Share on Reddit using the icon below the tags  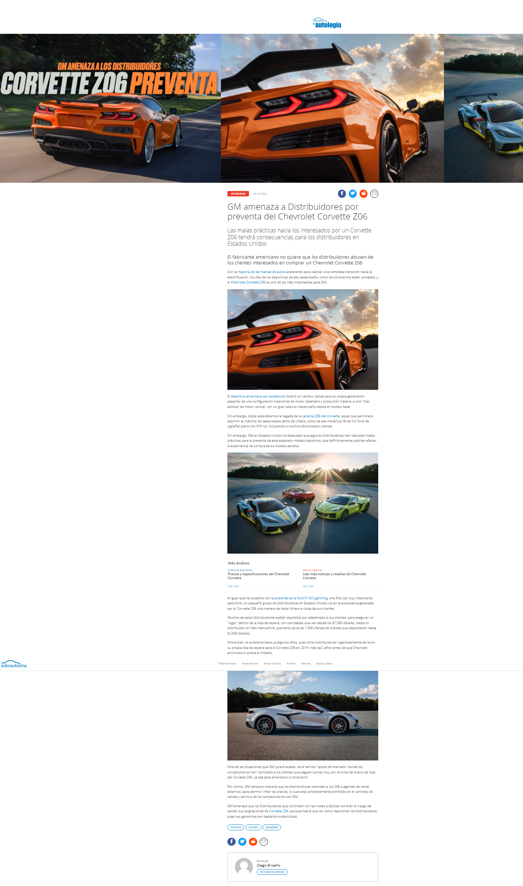(x=253, y=841)
